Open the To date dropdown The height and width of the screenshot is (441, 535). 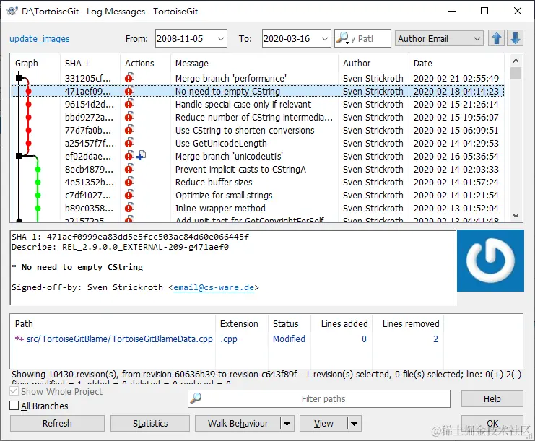pyautogui.click(x=324, y=38)
